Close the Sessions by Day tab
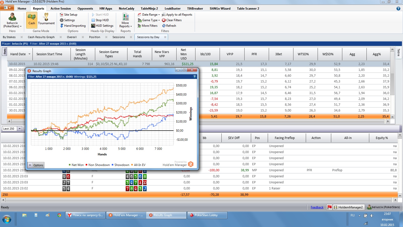The width and height of the screenshot is (403, 227). [165, 37]
